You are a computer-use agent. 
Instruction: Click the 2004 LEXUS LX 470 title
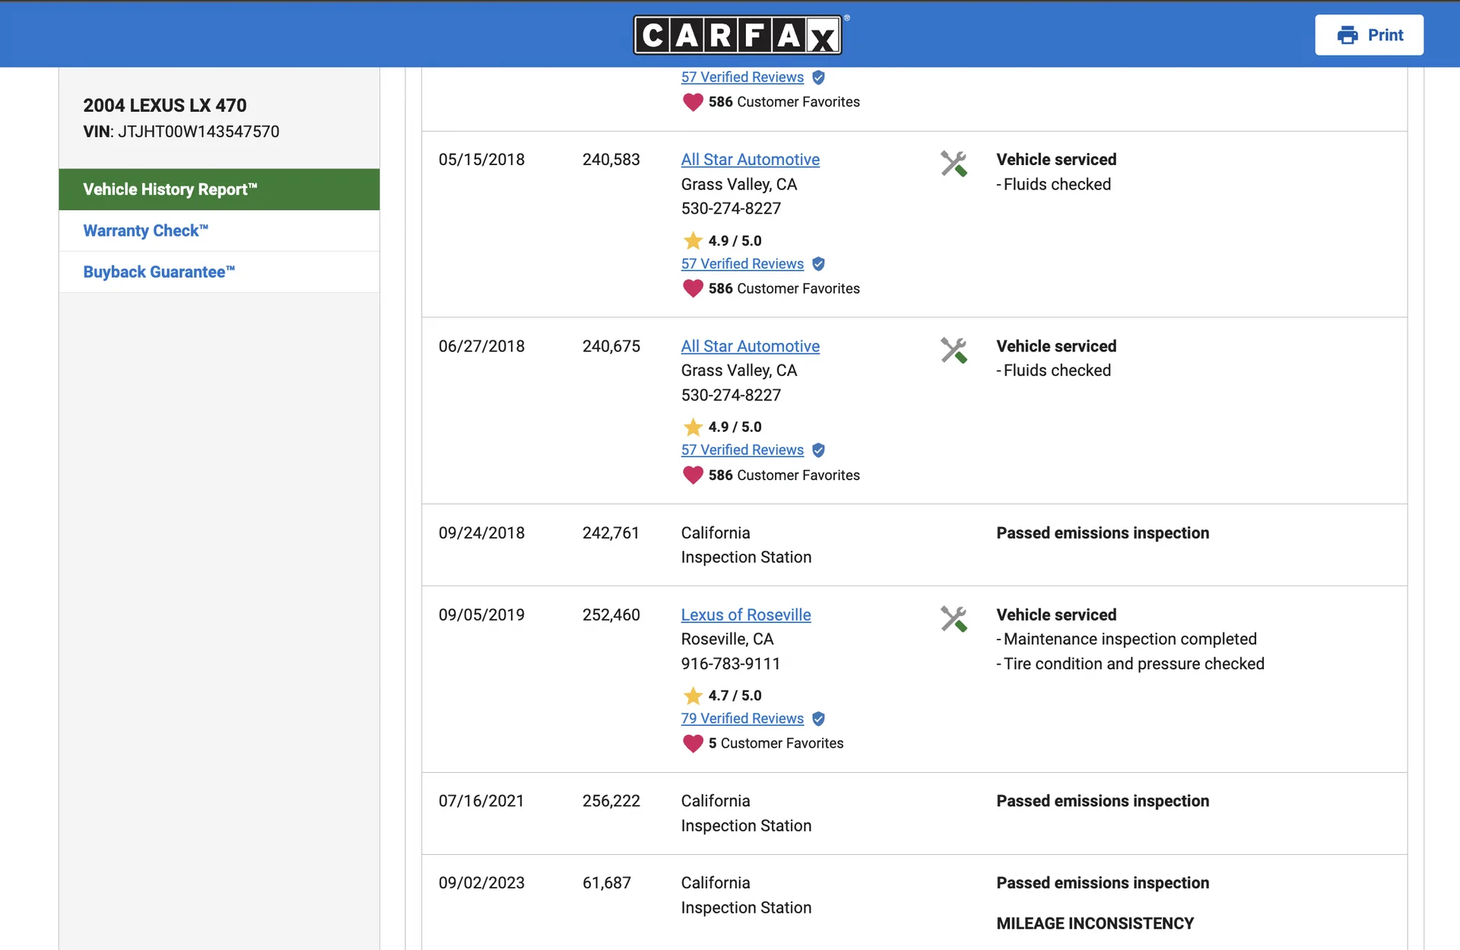(165, 105)
